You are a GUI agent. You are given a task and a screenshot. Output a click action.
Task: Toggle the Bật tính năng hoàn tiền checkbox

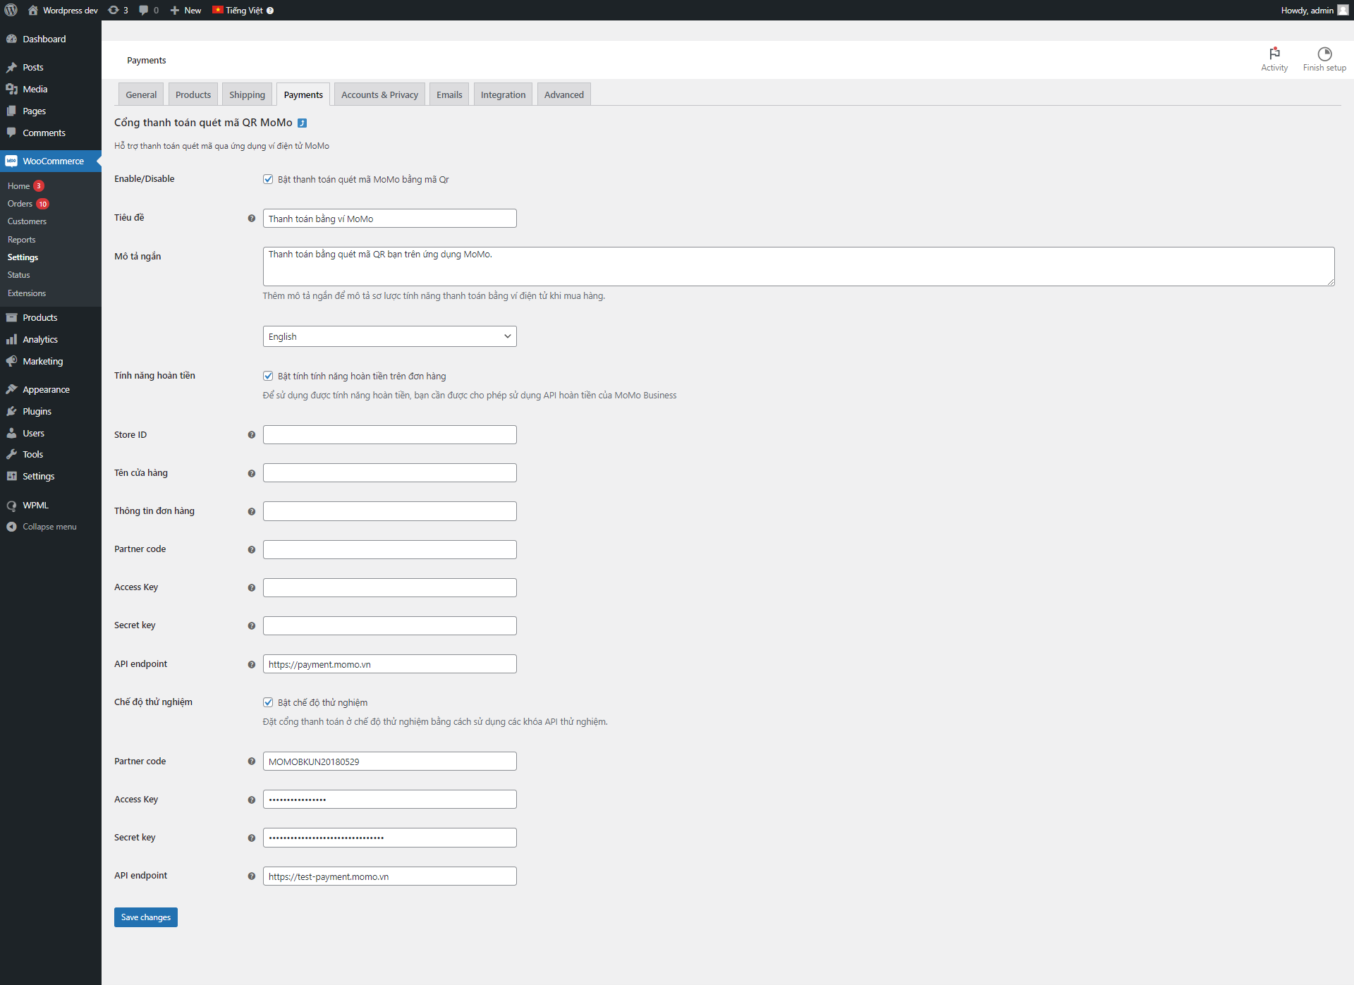click(268, 376)
